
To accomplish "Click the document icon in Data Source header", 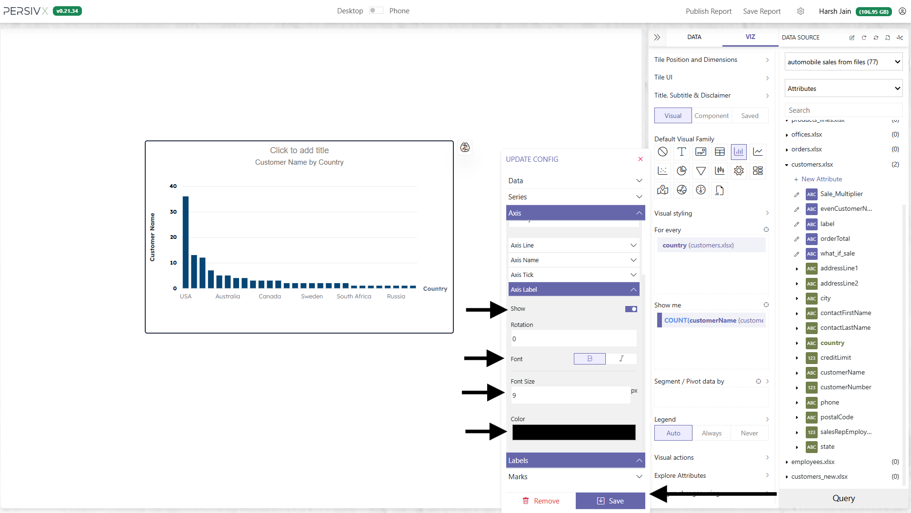I will 888,38.
